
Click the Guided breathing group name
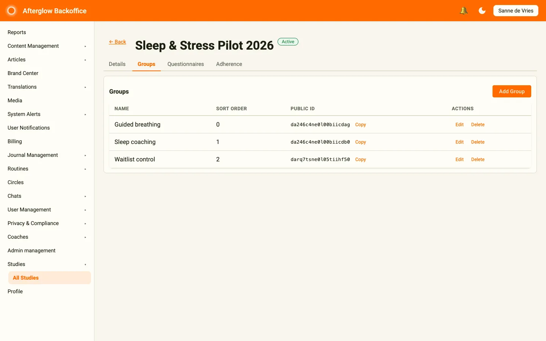tap(137, 125)
